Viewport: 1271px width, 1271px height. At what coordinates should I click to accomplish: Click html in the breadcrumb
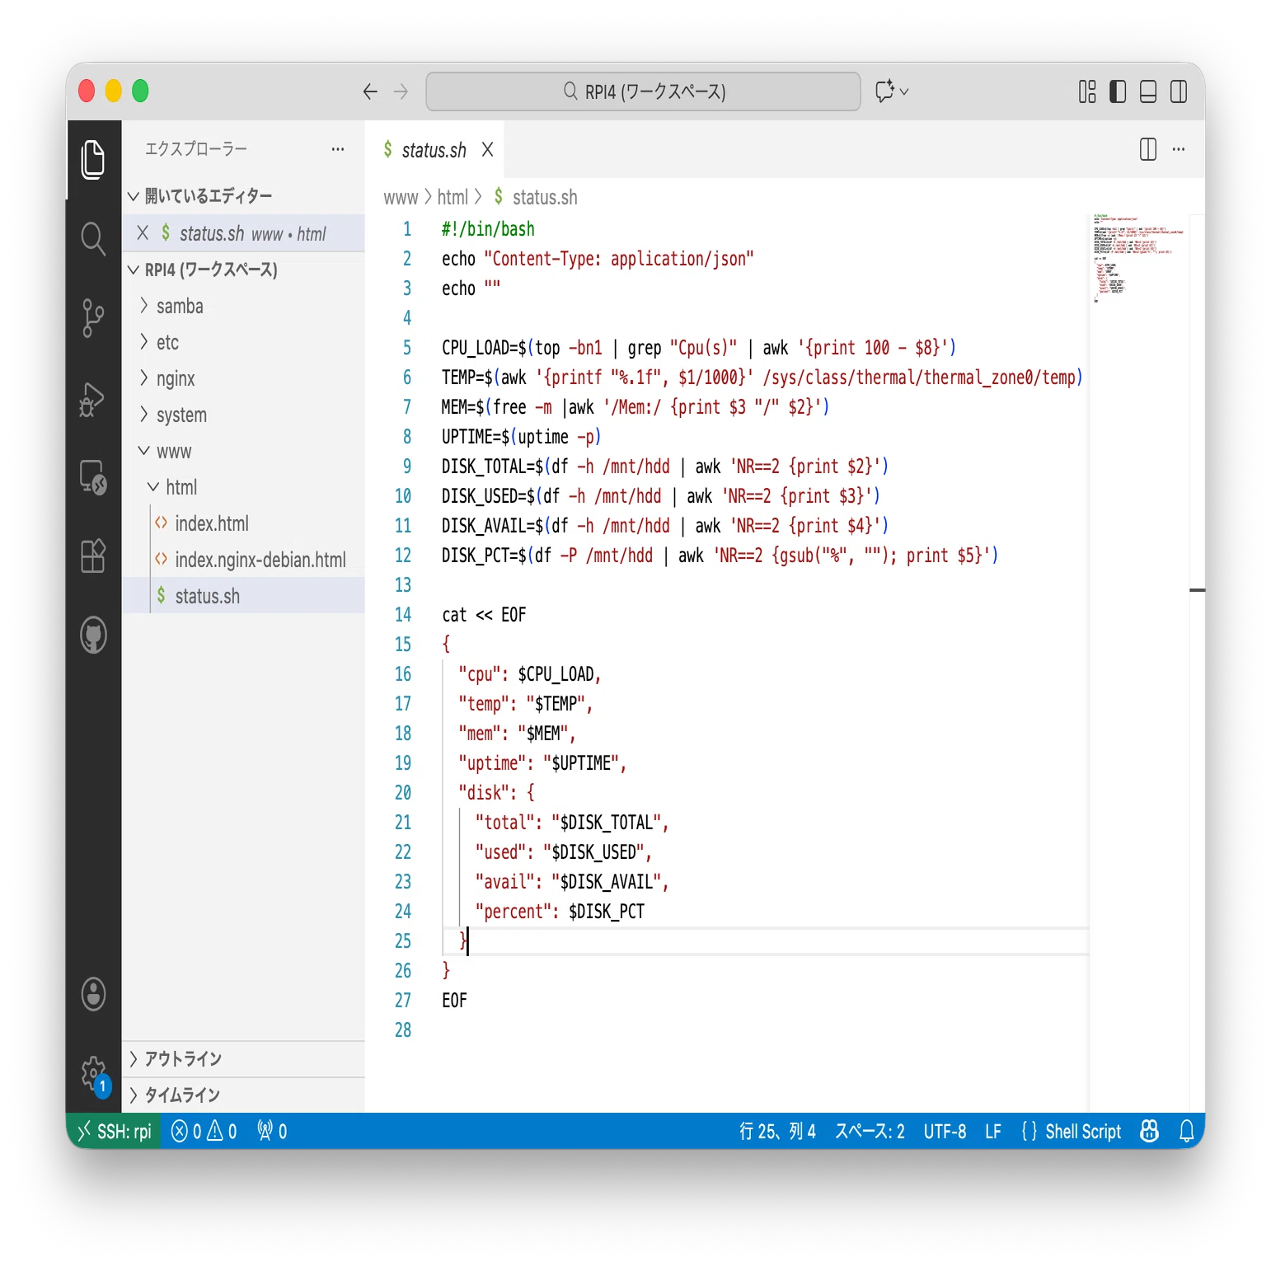coord(453,198)
